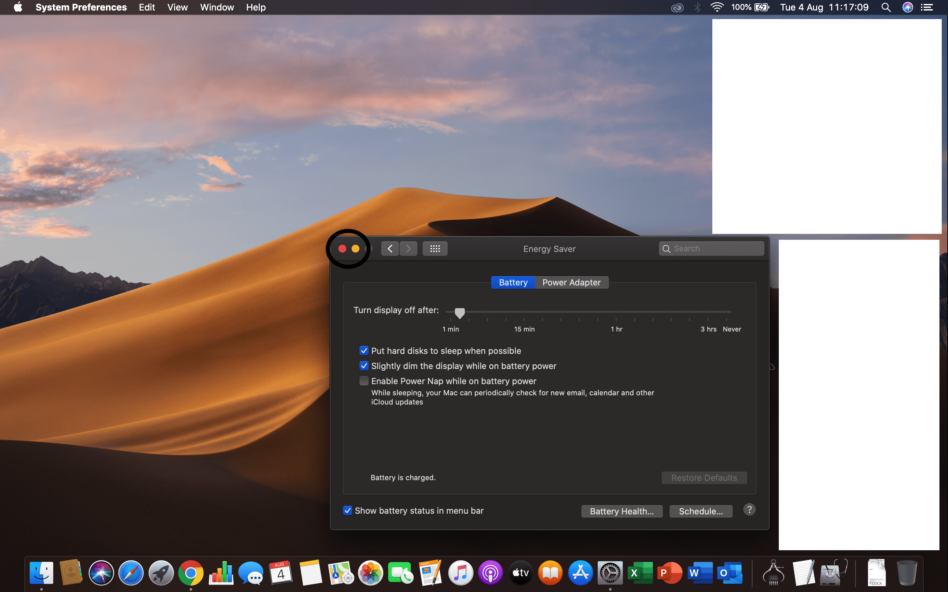The image size is (948, 592).
Task: Open the Window menu
Action: coord(217,8)
